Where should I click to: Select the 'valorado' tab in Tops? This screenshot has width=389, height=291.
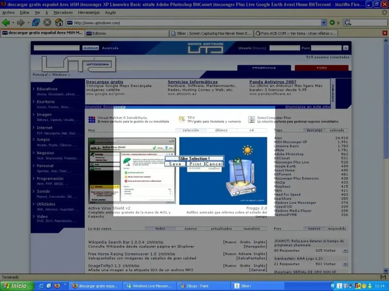click(x=336, y=130)
